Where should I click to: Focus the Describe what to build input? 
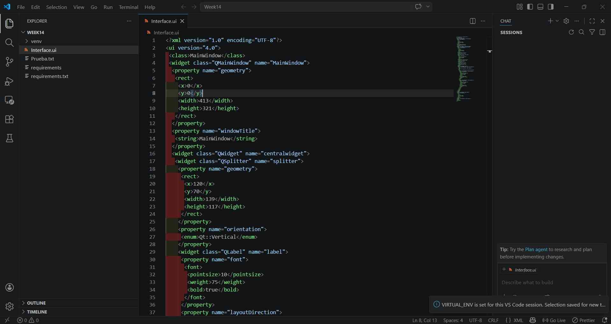click(552, 282)
